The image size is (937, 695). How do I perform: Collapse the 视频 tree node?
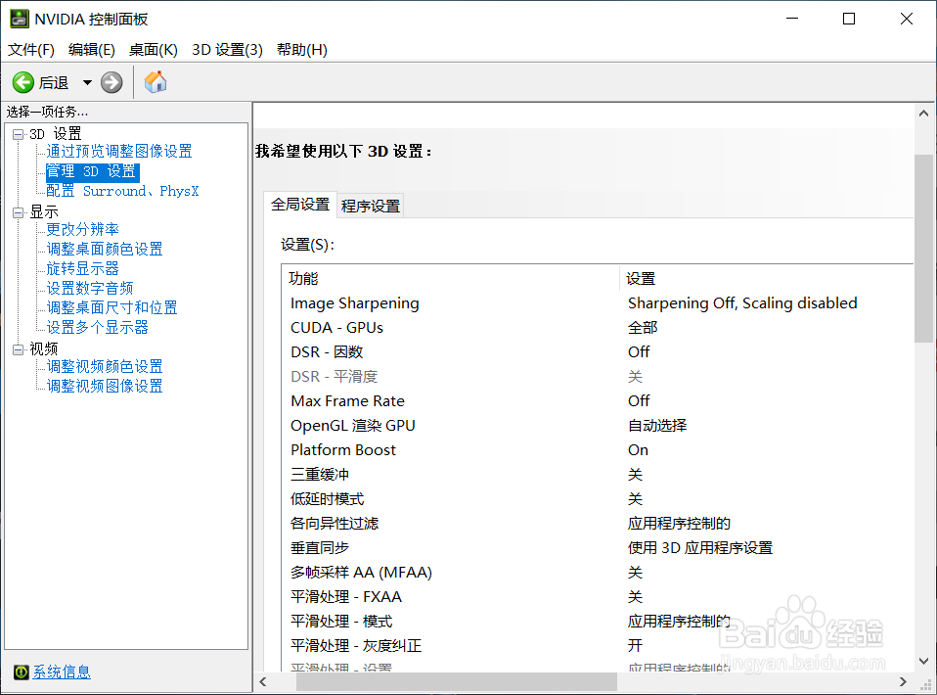[x=18, y=349]
